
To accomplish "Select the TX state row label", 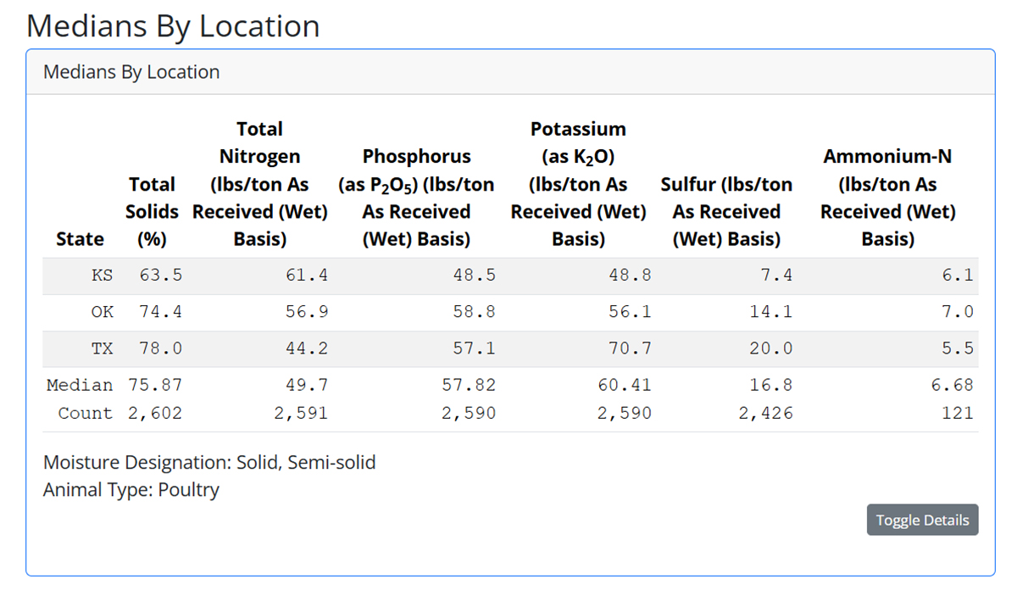I will click(102, 348).
